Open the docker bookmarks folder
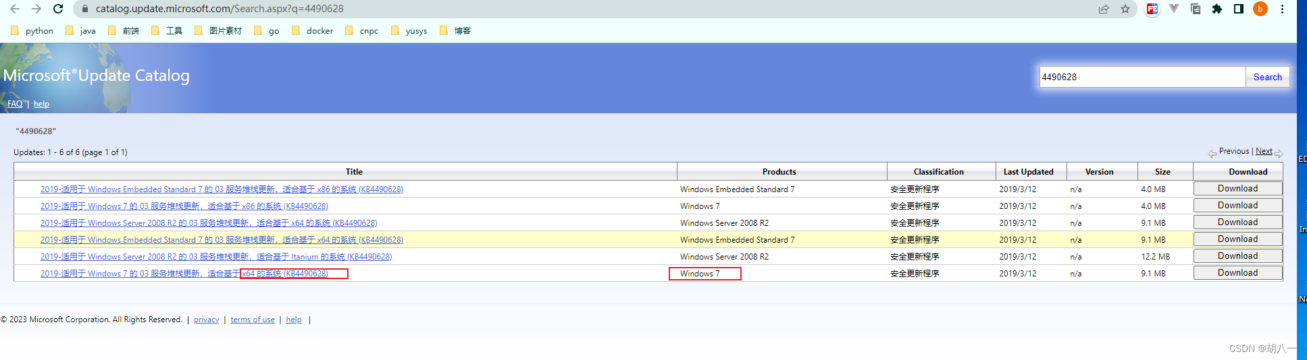 coord(313,30)
